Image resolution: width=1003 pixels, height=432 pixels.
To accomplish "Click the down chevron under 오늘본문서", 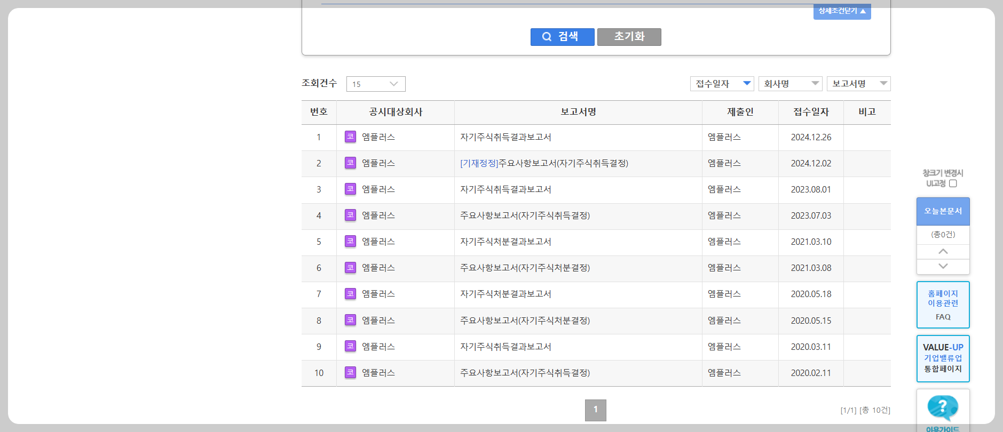I will pyautogui.click(x=943, y=266).
